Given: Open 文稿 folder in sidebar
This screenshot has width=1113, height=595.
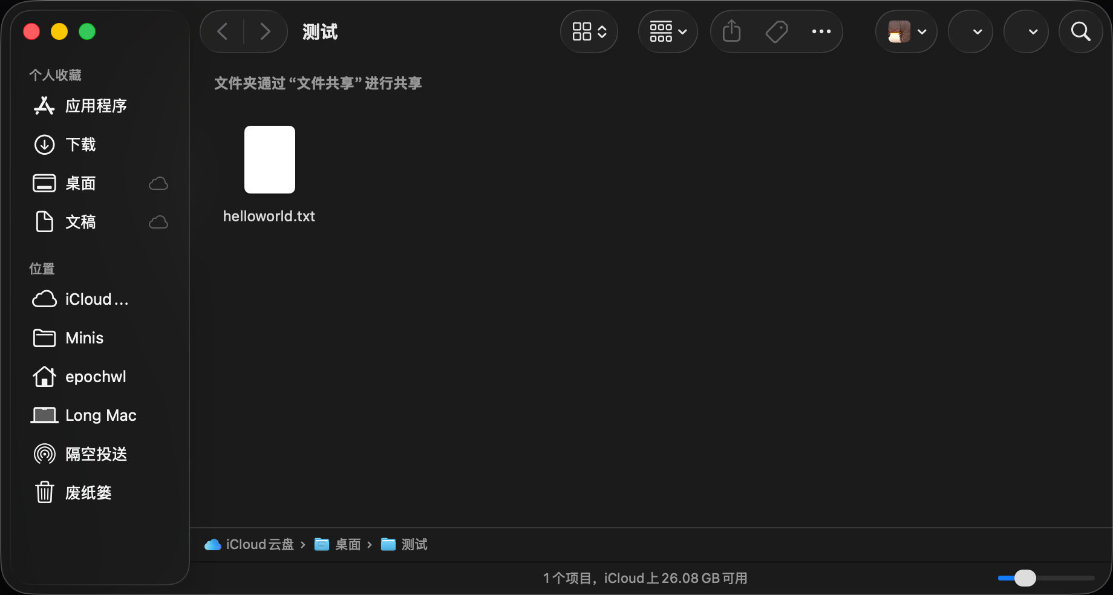Looking at the screenshot, I should [80, 222].
